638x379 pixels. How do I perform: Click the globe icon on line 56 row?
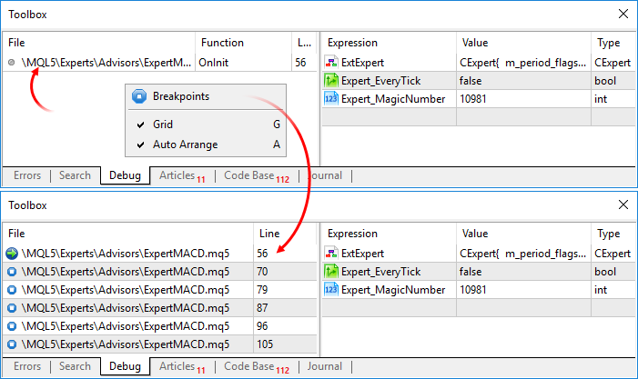11,254
